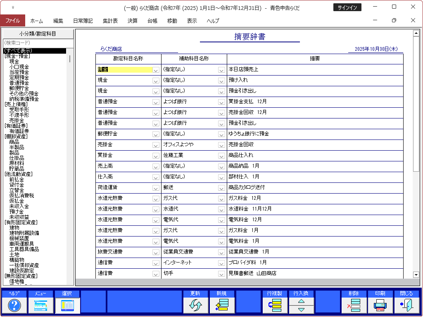Image resolution: width=423 pixels, height=317 pixels.
Task: Click the Select (選択) list icon
Action: tap(67, 305)
